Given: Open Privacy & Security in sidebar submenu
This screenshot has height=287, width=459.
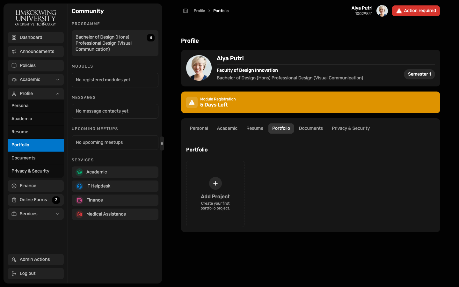Looking at the screenshot, I should coord(36,171).
